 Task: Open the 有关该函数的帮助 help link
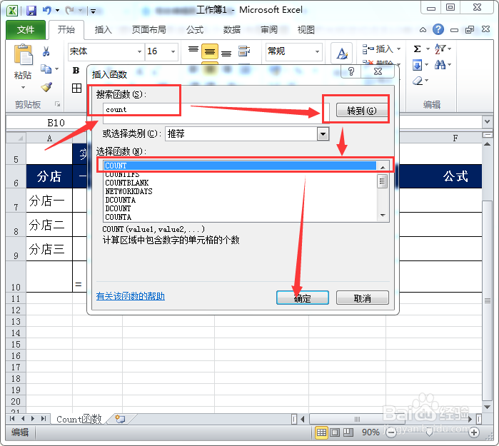click(x=130, y=296)
